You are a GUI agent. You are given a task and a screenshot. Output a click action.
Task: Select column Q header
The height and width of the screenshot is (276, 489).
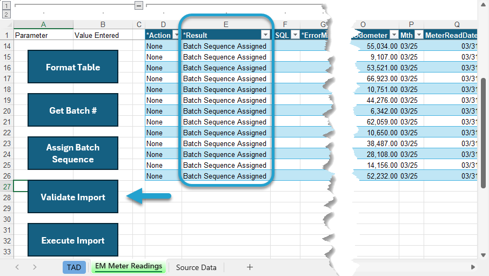[x=457, y=24]
